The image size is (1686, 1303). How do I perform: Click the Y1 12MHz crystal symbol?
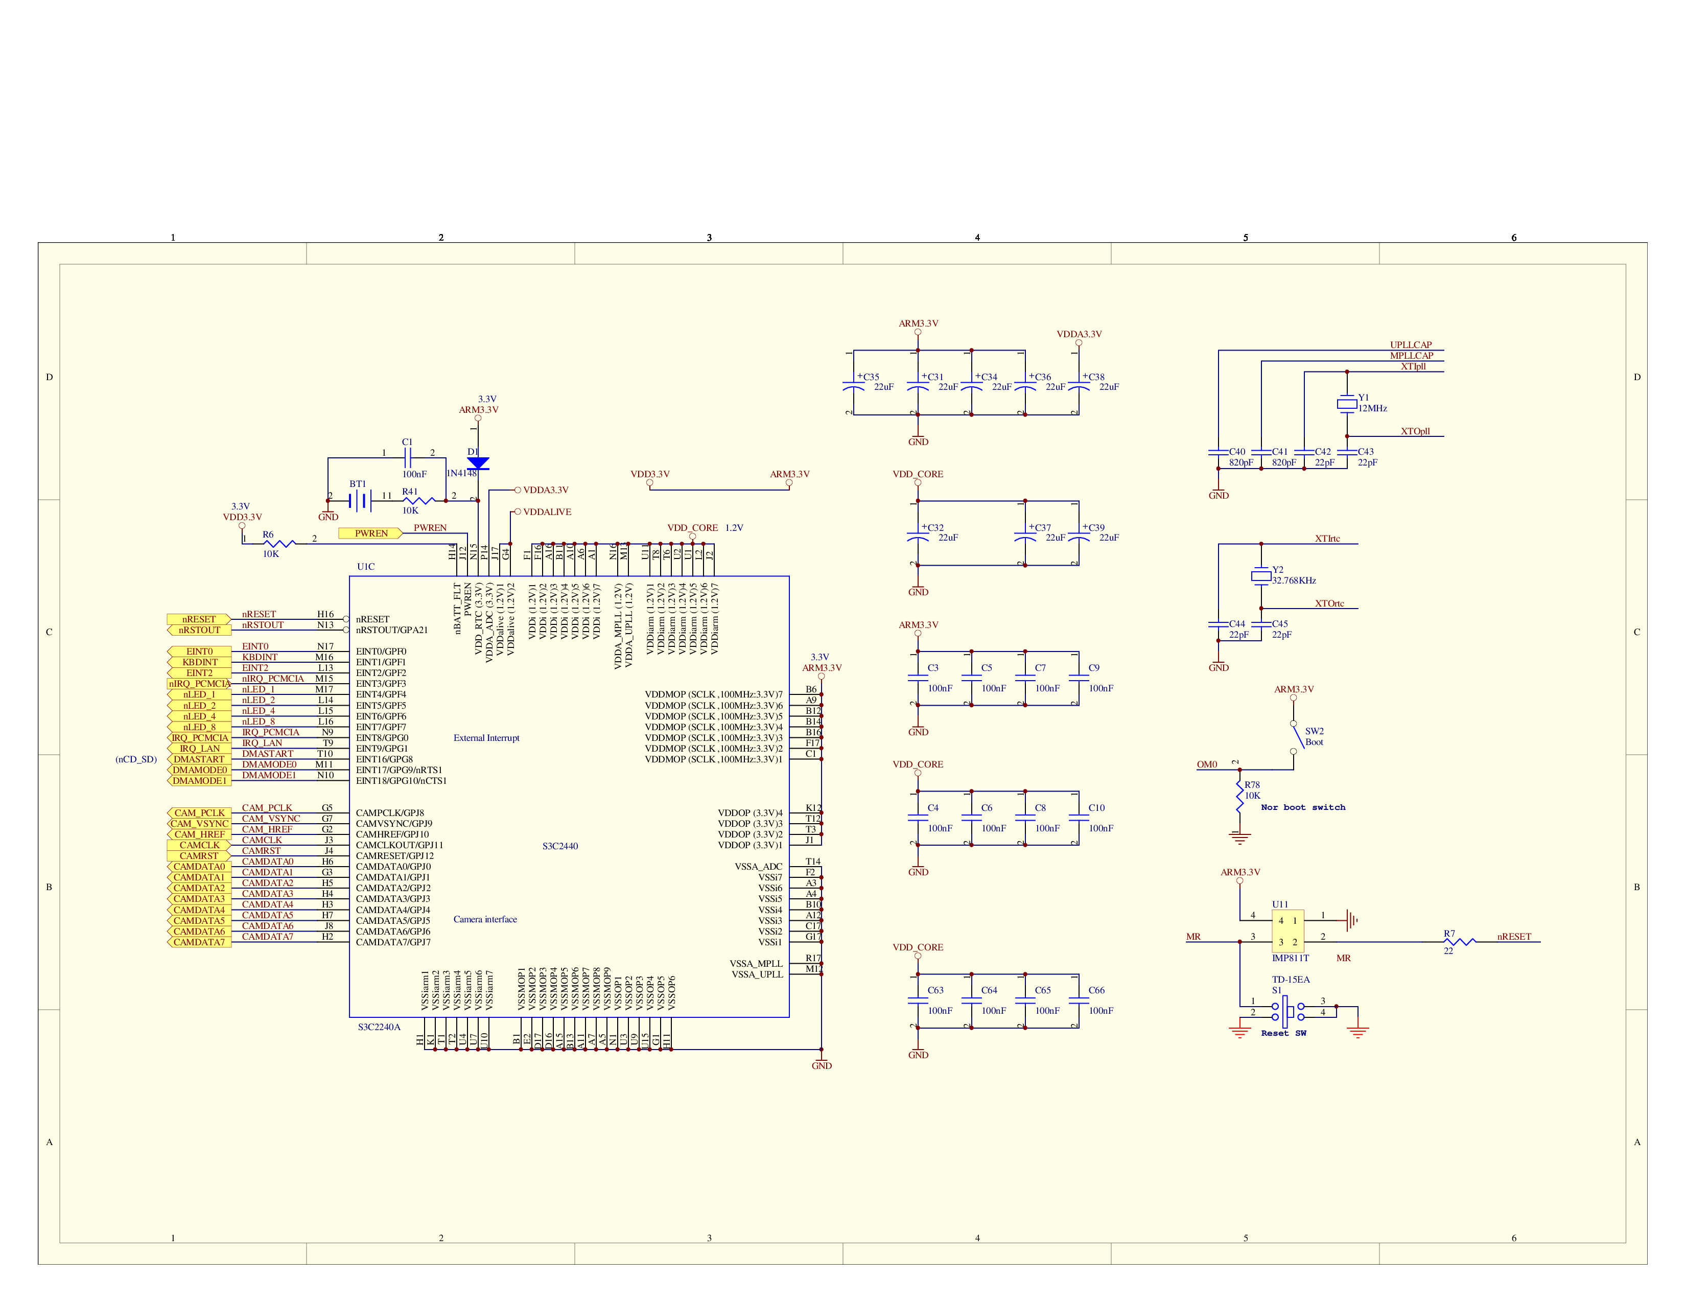(1346, 404)
